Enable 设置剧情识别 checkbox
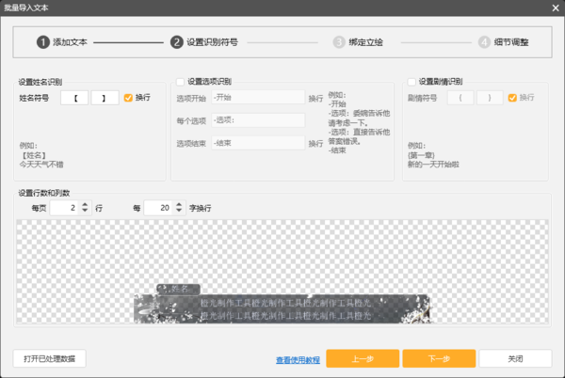 pyautogui.click(x=412, y=82)
